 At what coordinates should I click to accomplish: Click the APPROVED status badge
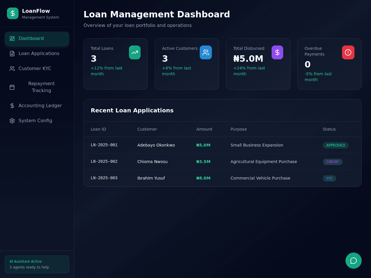click(x=336, y=145)
